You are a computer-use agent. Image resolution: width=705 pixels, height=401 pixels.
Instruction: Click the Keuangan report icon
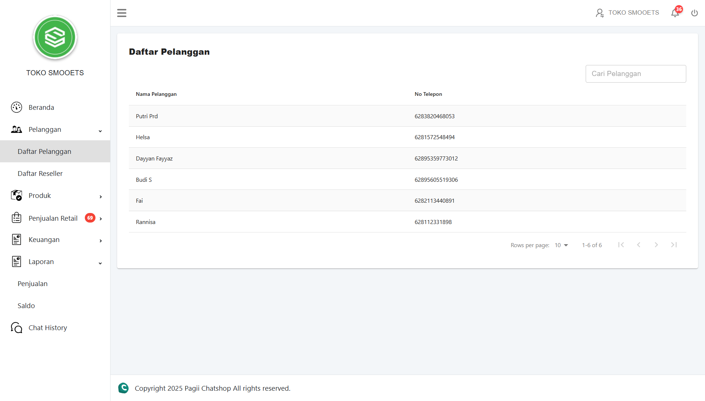(x=17, y=239)
